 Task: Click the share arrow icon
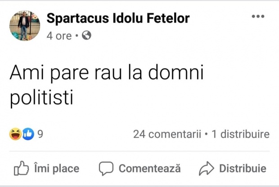tap(206, 169)
